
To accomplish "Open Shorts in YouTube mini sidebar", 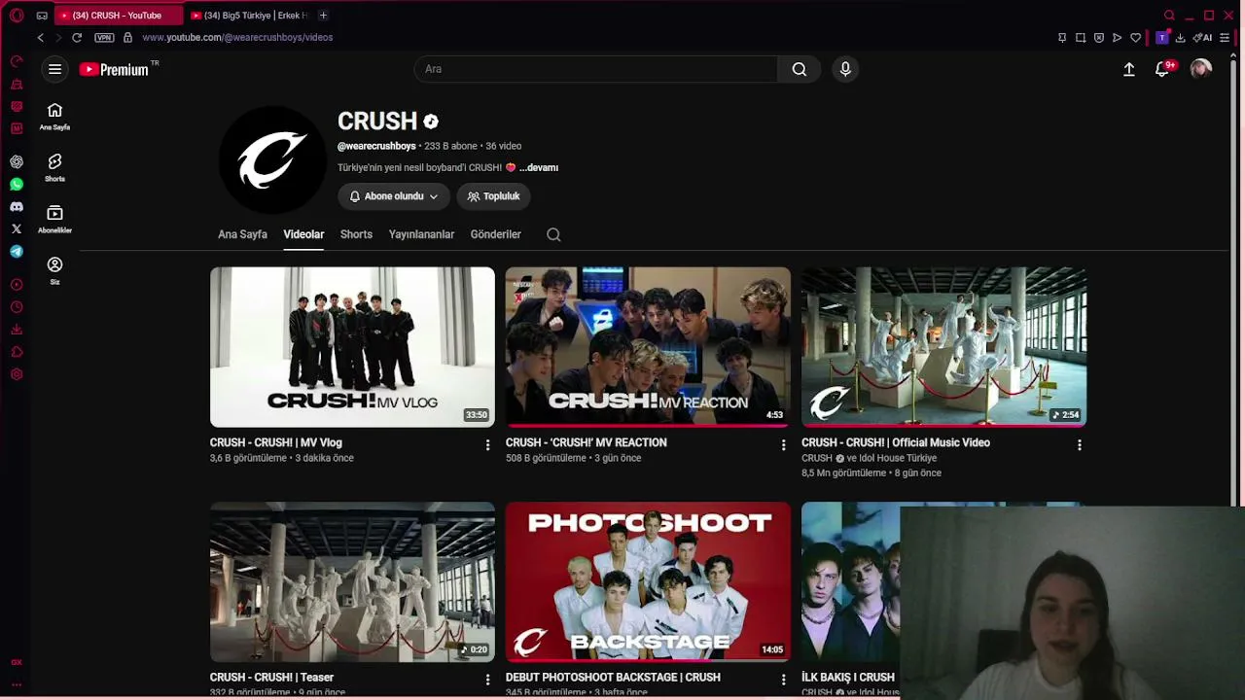I will [x=54, y=167].
